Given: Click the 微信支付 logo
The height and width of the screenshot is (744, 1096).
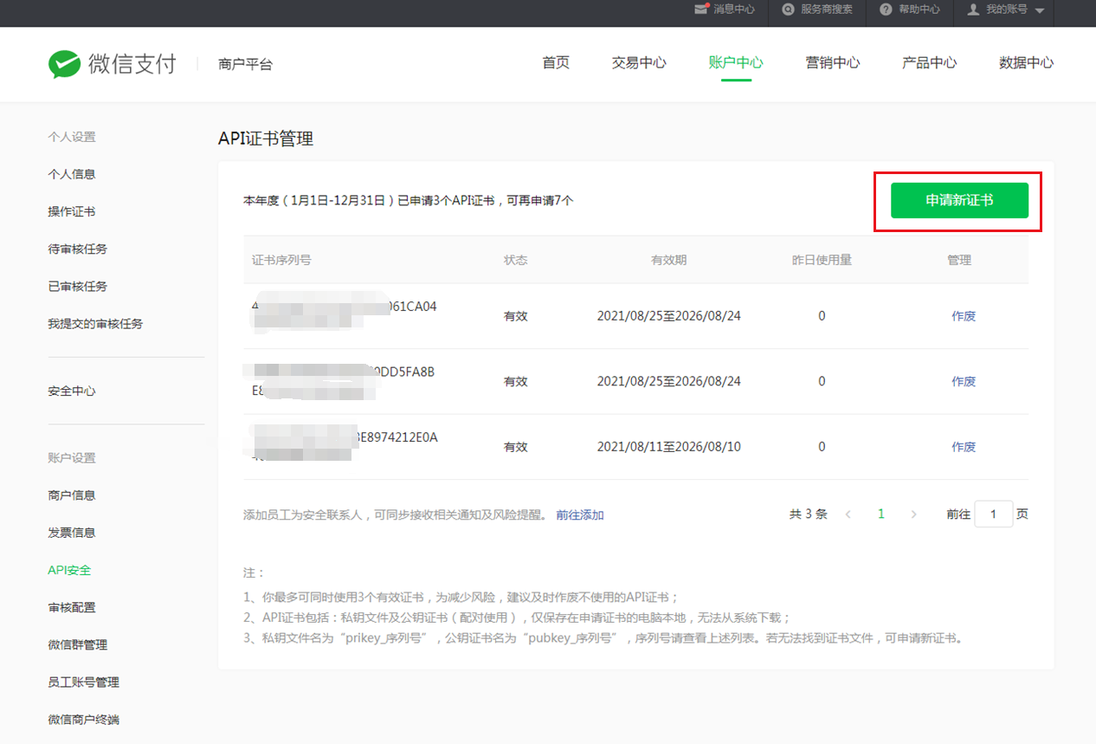Looking at the screenshot, I should (112, 64).
